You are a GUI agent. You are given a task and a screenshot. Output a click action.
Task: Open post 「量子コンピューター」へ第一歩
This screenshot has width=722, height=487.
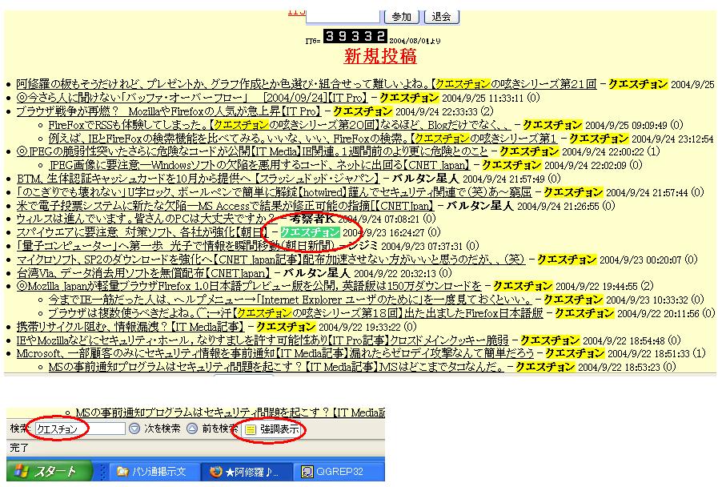tap(175, 246)
